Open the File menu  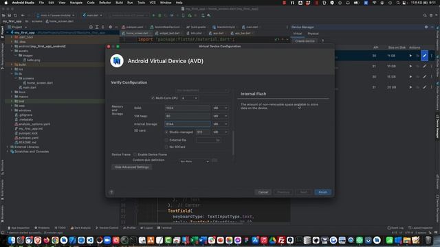(41, 3)
